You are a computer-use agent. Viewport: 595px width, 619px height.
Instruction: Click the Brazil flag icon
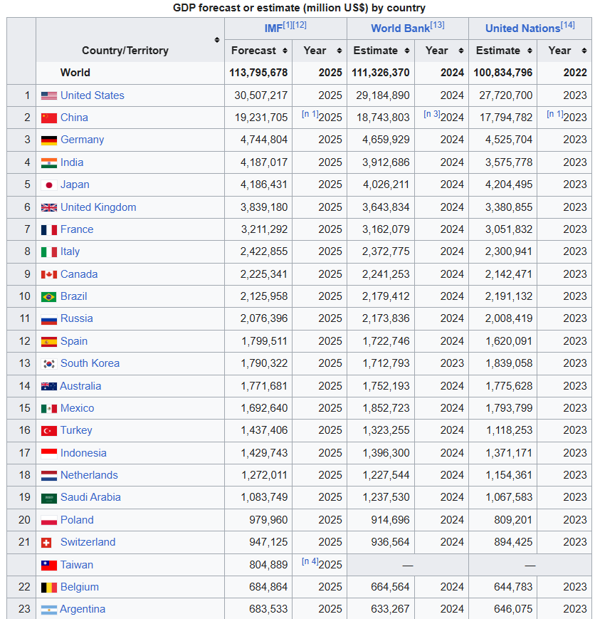(x=49, y=296)
